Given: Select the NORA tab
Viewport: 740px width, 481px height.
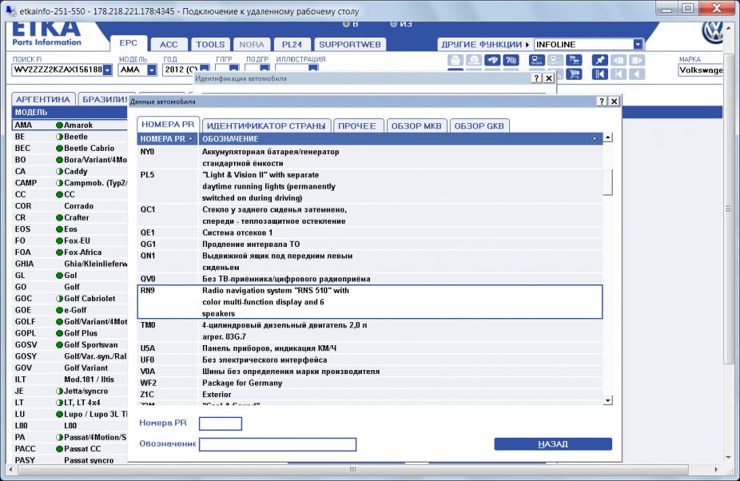Looking at the screenshot, I should click(x=252, y=45).
